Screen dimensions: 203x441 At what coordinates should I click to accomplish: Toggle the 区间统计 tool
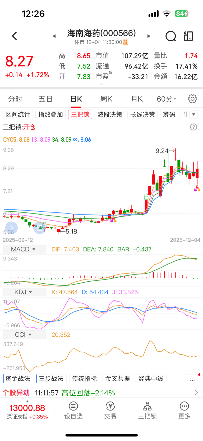click(x=18, y=115)
